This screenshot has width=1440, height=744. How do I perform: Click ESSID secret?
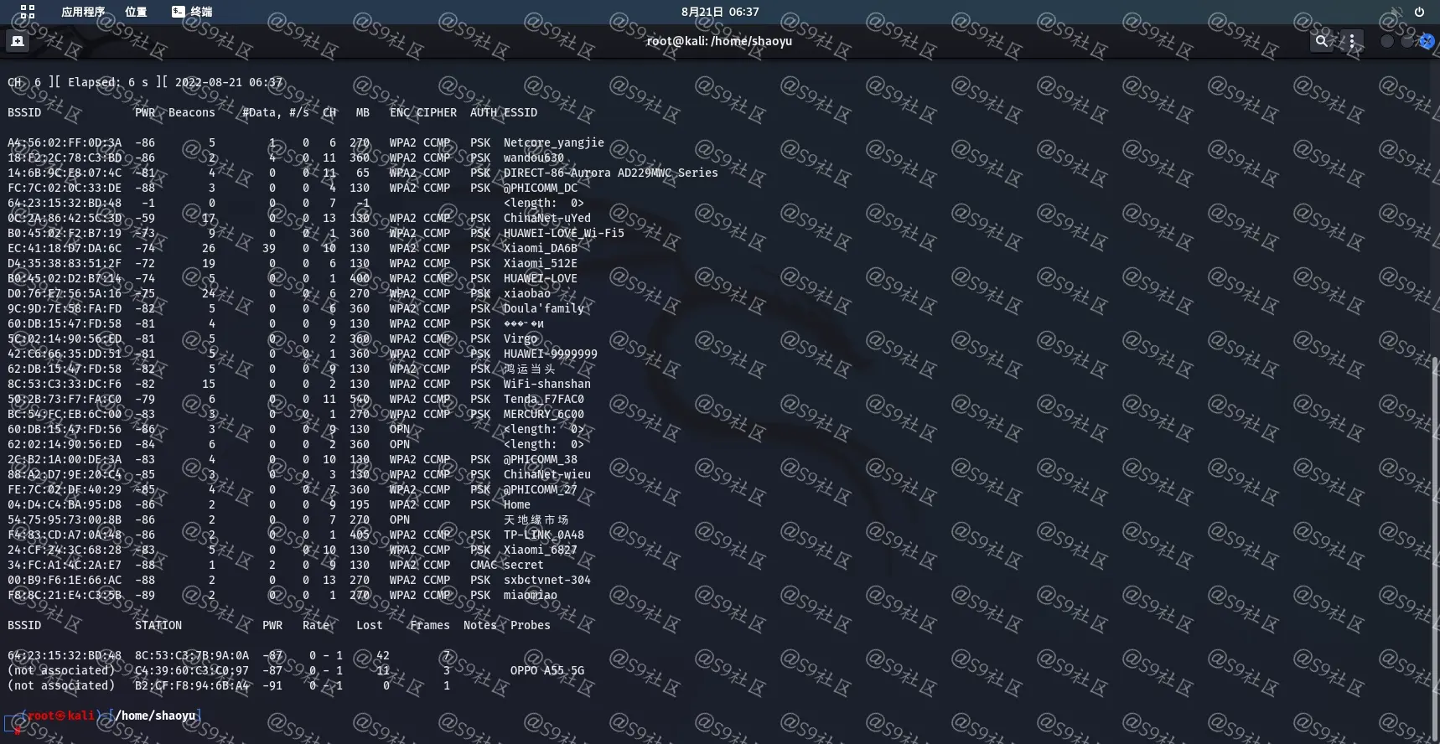click(x=523, y=565)
